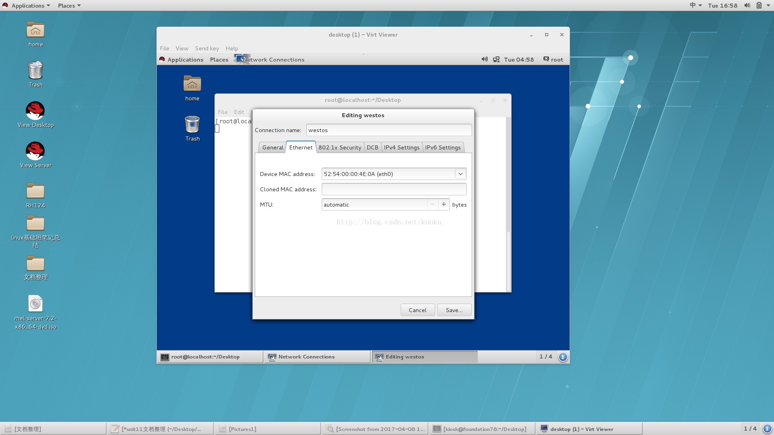
Task: Open terminal File menu behind dialog
Action: (223, 112)
